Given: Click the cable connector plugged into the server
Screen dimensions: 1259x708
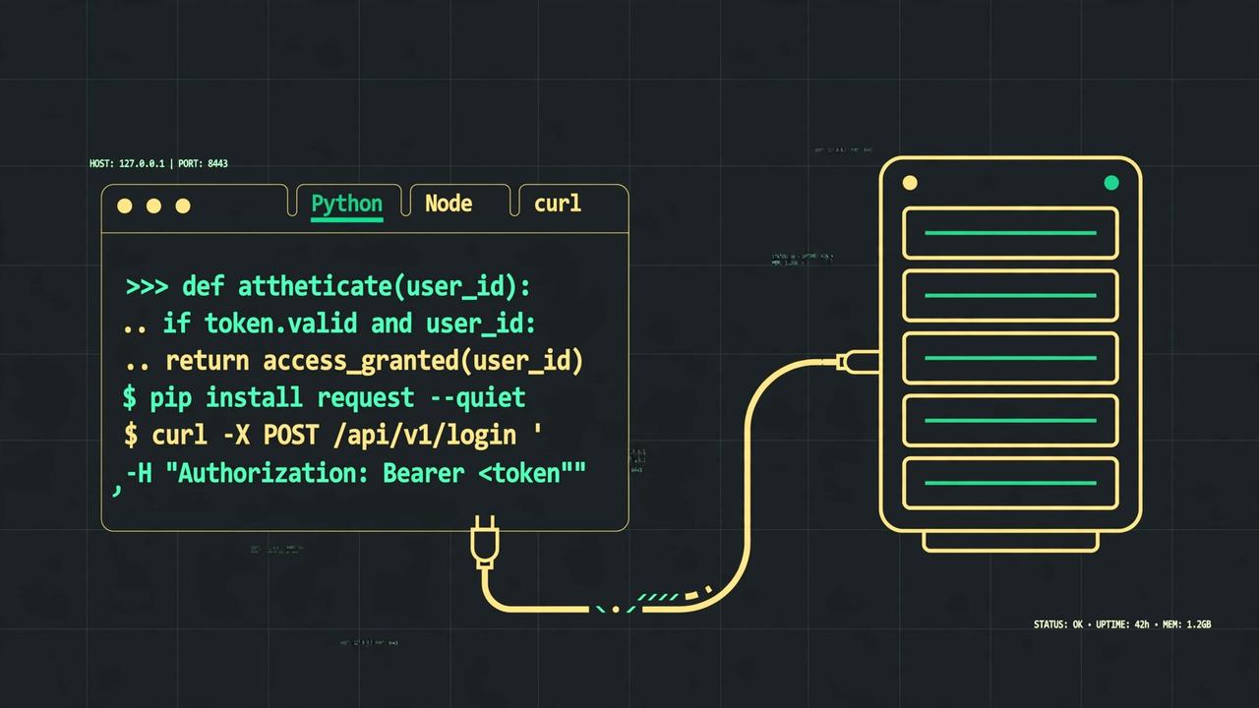Looking at the screenshot, I should tap(858, 361).
